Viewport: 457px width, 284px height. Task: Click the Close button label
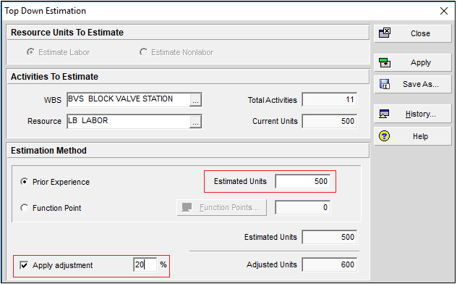(420, 33)
